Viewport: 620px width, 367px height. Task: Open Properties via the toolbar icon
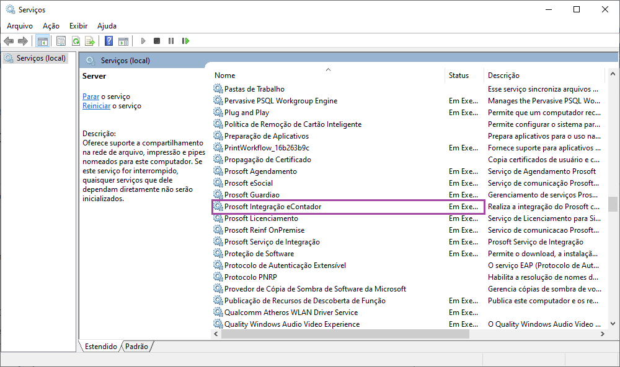(61, 41)
